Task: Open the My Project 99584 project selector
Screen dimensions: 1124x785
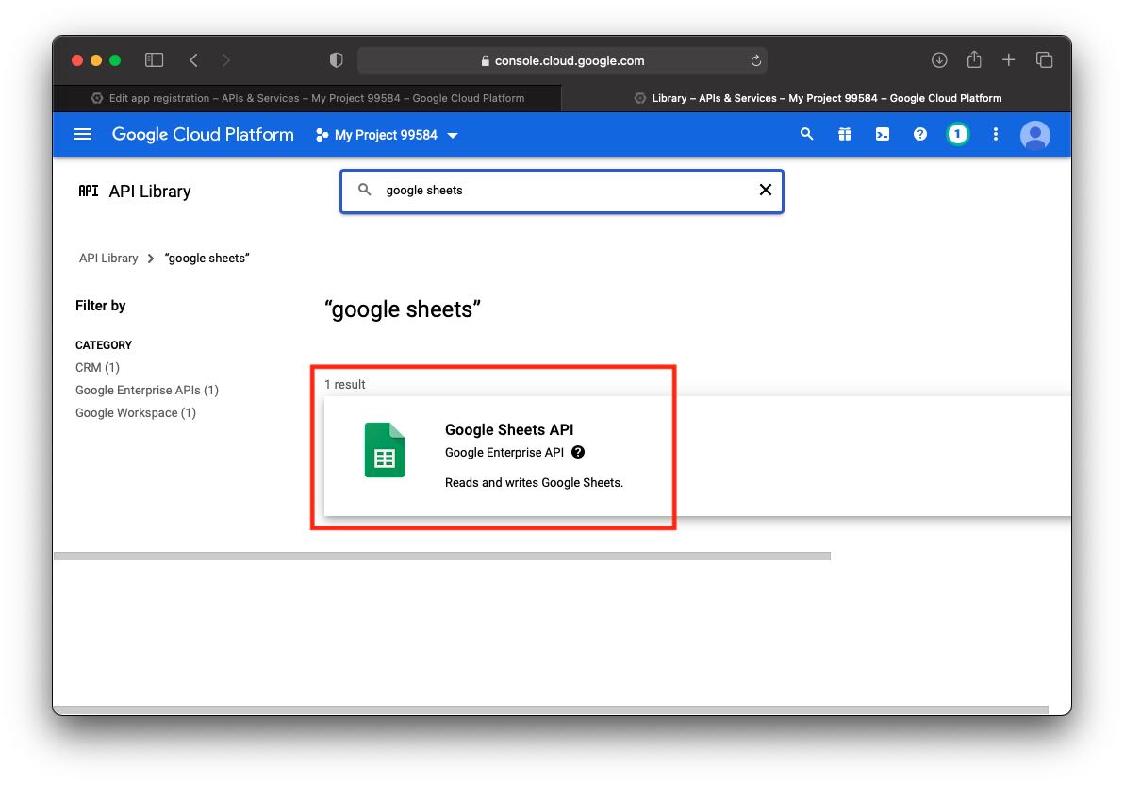Action: [x=387, y=135]
